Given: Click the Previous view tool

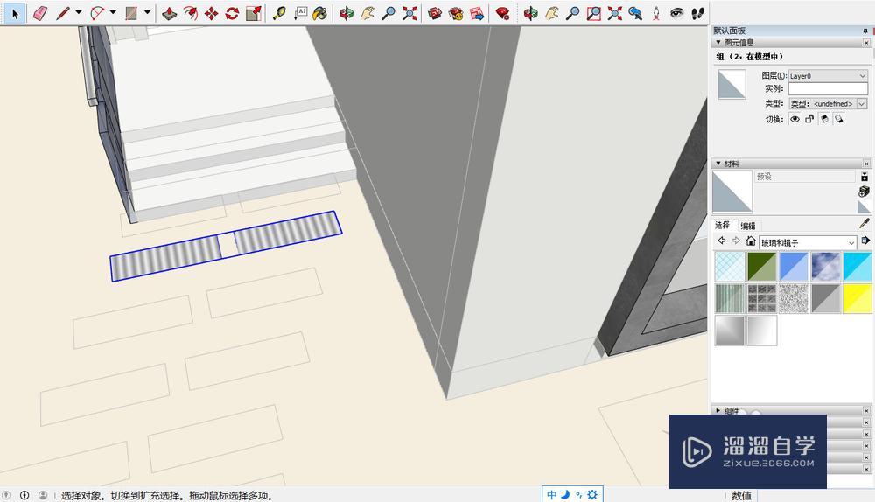Looking at the screenshot, I should 635,13.
